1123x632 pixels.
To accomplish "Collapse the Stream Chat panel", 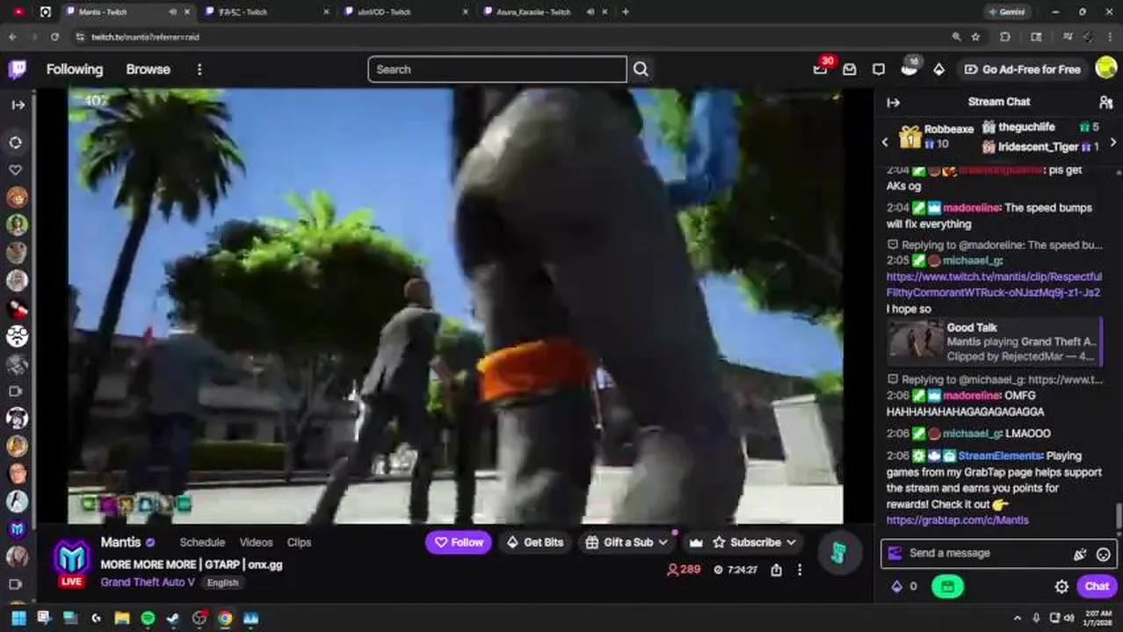I will pos(894,102).
